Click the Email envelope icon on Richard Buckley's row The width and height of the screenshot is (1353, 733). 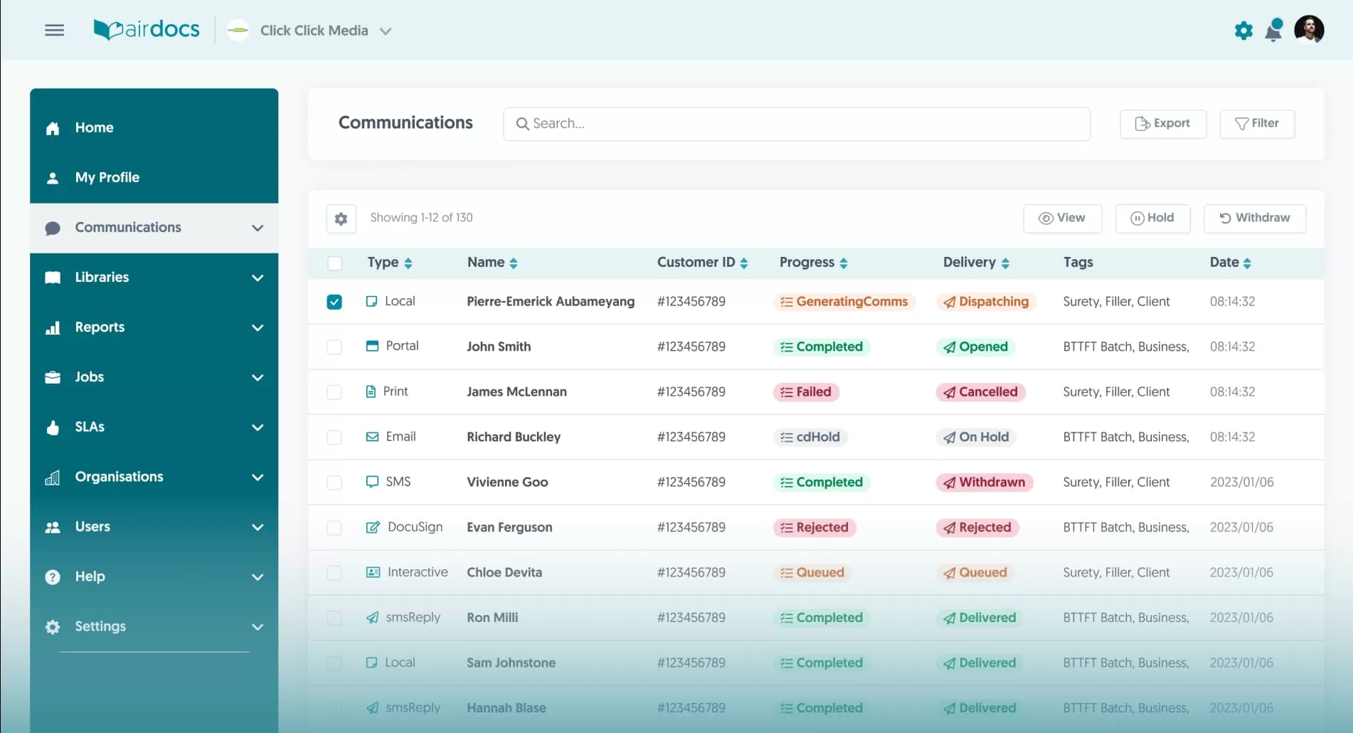(373, 436)
